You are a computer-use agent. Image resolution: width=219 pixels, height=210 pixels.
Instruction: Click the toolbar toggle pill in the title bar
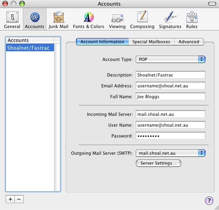point(212,4)
